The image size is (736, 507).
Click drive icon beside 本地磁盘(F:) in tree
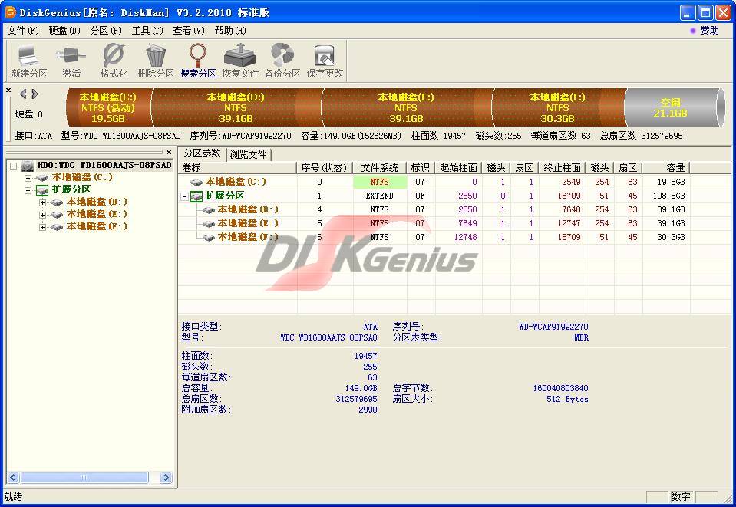coord(57,226)
